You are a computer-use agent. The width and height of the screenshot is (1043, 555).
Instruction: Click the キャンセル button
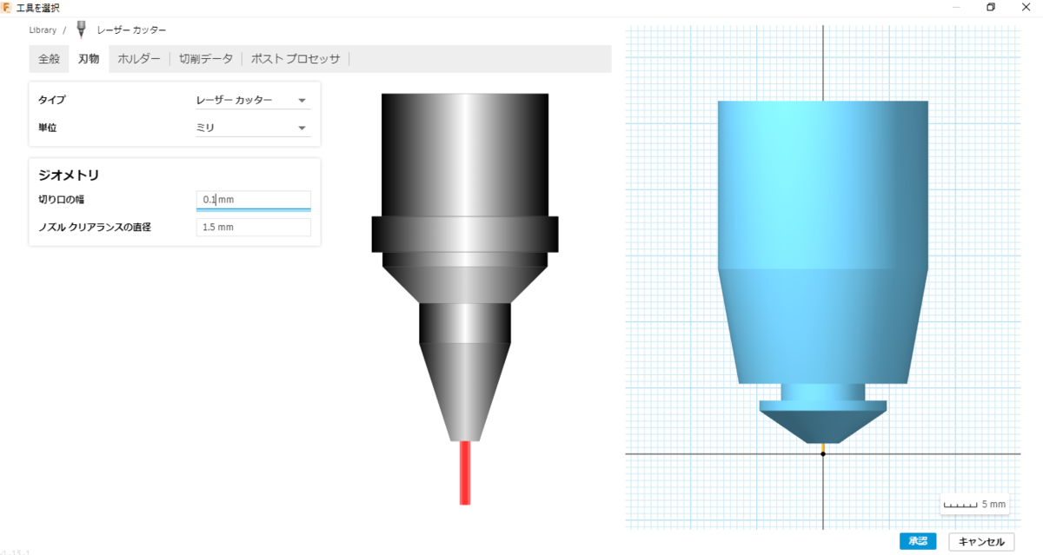pyautogui.click(x=981, y=541)
